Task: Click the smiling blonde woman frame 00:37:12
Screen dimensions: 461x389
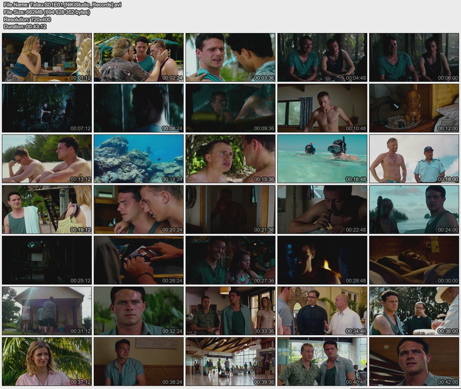Action: point(47,362)
